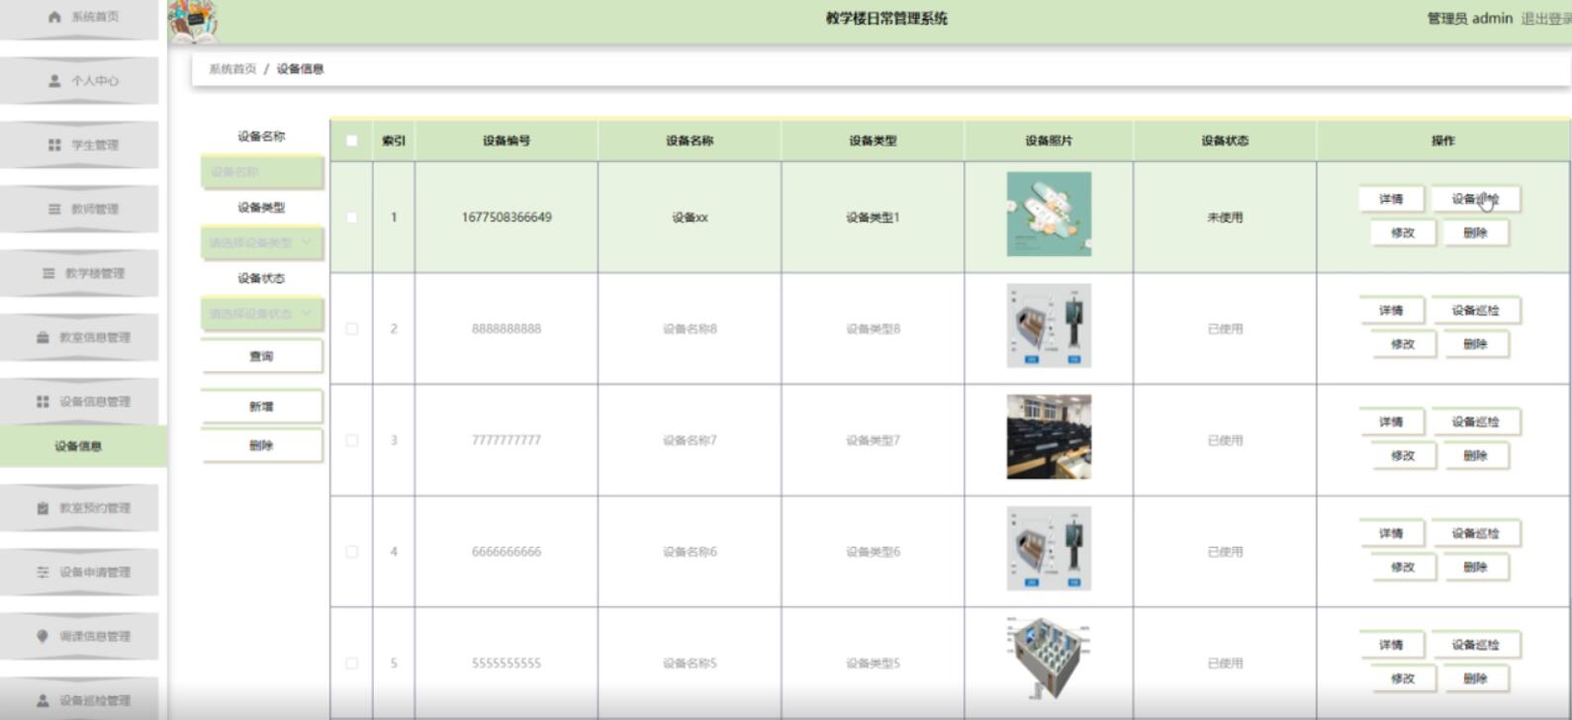
Task: Click 详情 for row 2 设备名称8
Action: tap(1391, 311)
